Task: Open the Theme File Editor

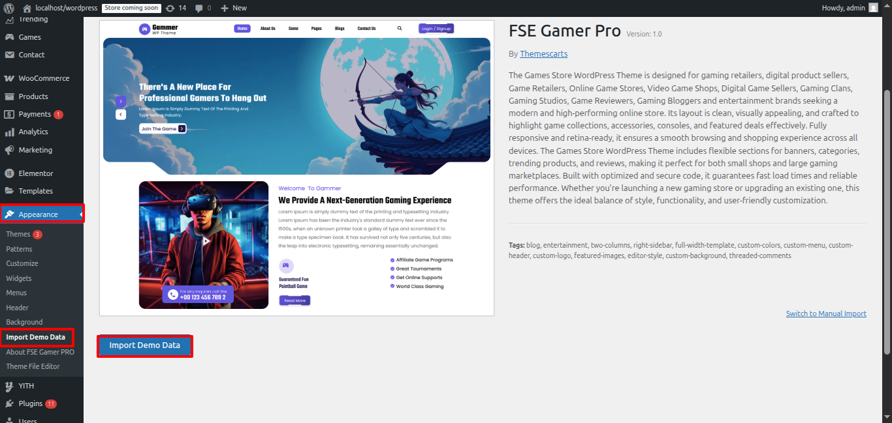Action: [33, 366]
